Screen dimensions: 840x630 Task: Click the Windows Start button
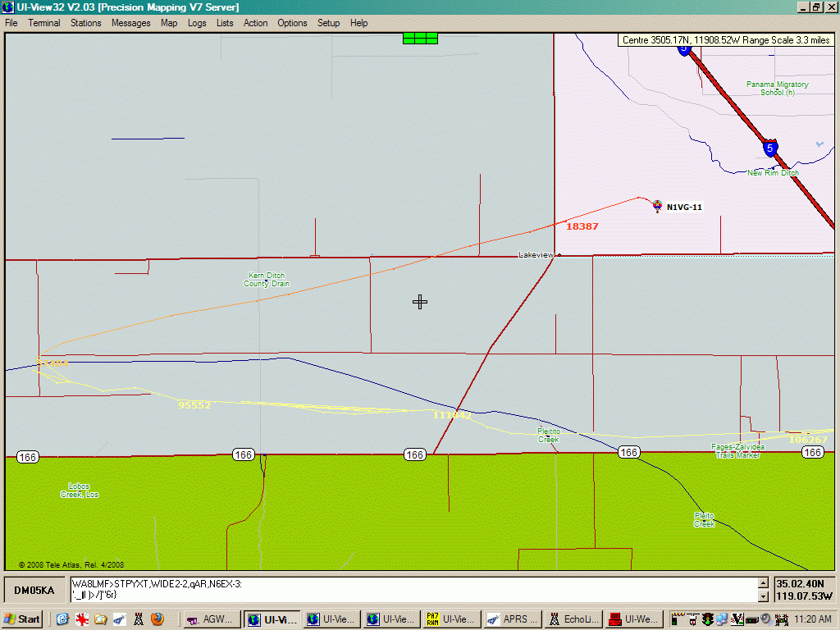point(23,619)
